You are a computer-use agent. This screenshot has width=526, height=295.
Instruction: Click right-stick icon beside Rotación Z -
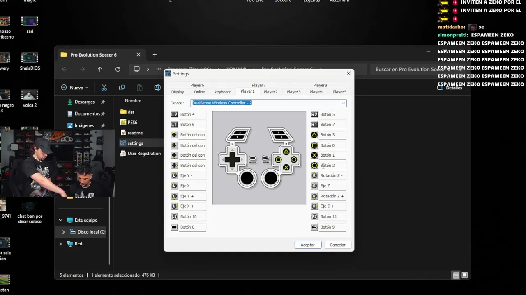click(x=314, y=175)
